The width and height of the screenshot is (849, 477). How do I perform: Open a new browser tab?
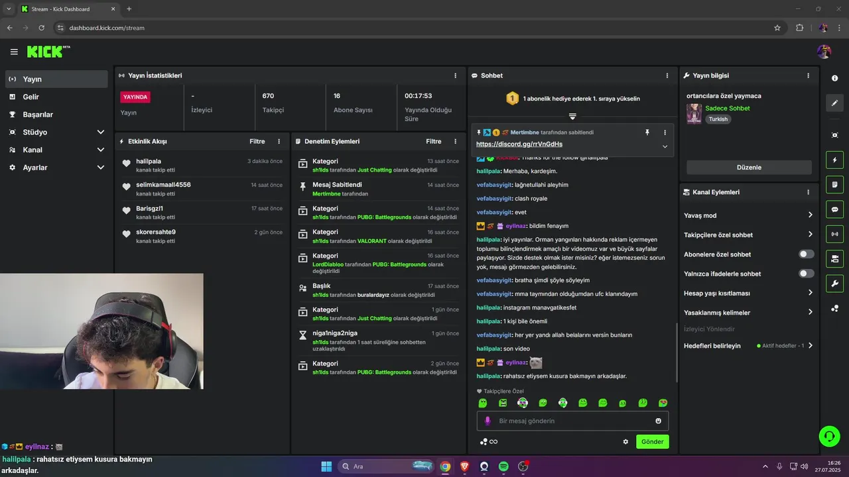(x=129, y=9)
